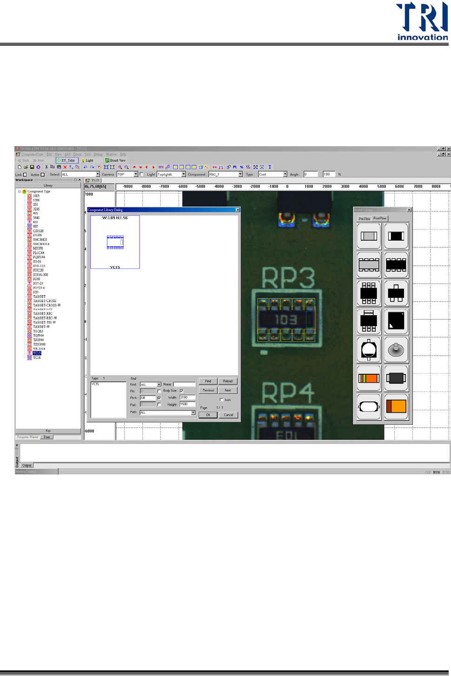The width and height of the screenshot is (451, 676).
Task: Pick the black square BGA model icon
Action: [x=396, y=321]
